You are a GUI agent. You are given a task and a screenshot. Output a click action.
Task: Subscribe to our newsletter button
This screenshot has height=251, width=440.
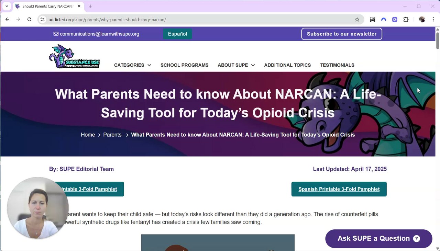tap(342, 34)
